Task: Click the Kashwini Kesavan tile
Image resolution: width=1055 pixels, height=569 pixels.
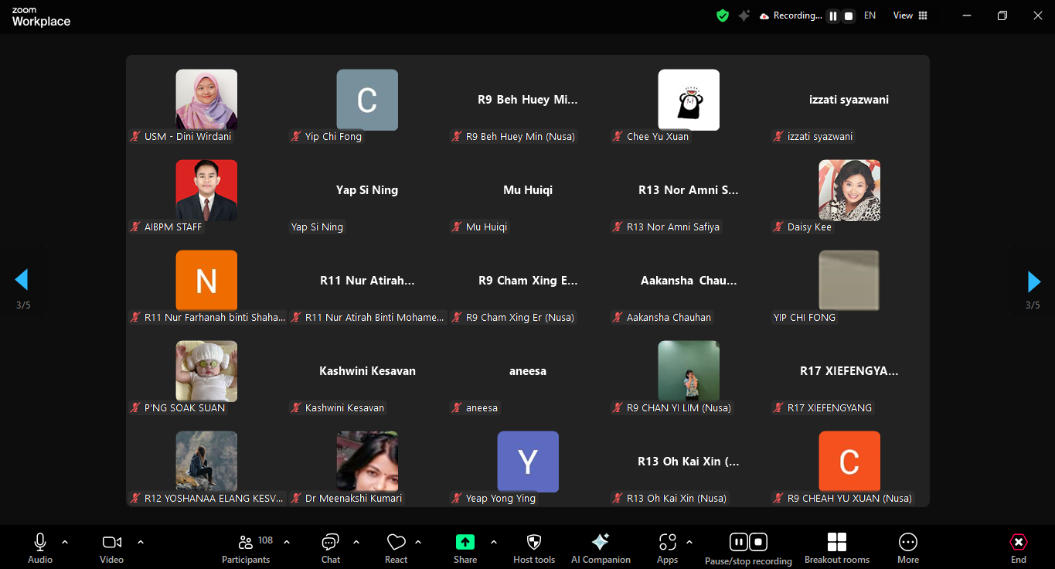Action: (x=367, y=371)
